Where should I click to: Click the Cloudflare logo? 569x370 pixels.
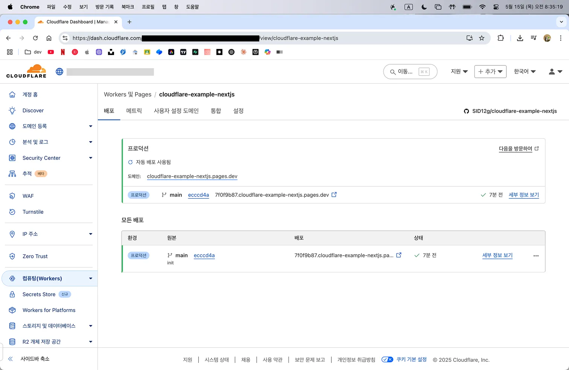[26, 71]
